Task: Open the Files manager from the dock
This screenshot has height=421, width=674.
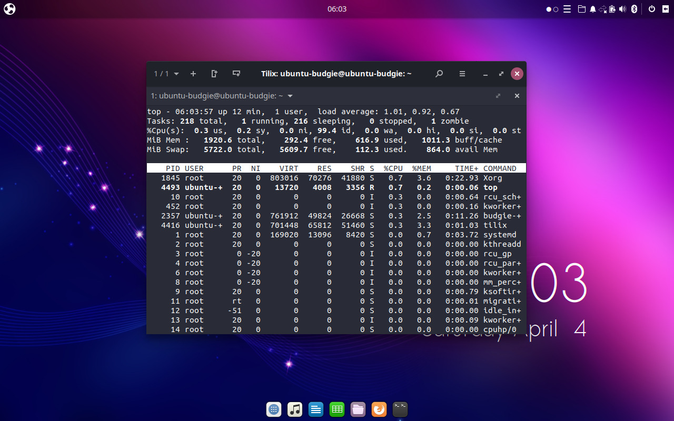Action: click(358, 409)
